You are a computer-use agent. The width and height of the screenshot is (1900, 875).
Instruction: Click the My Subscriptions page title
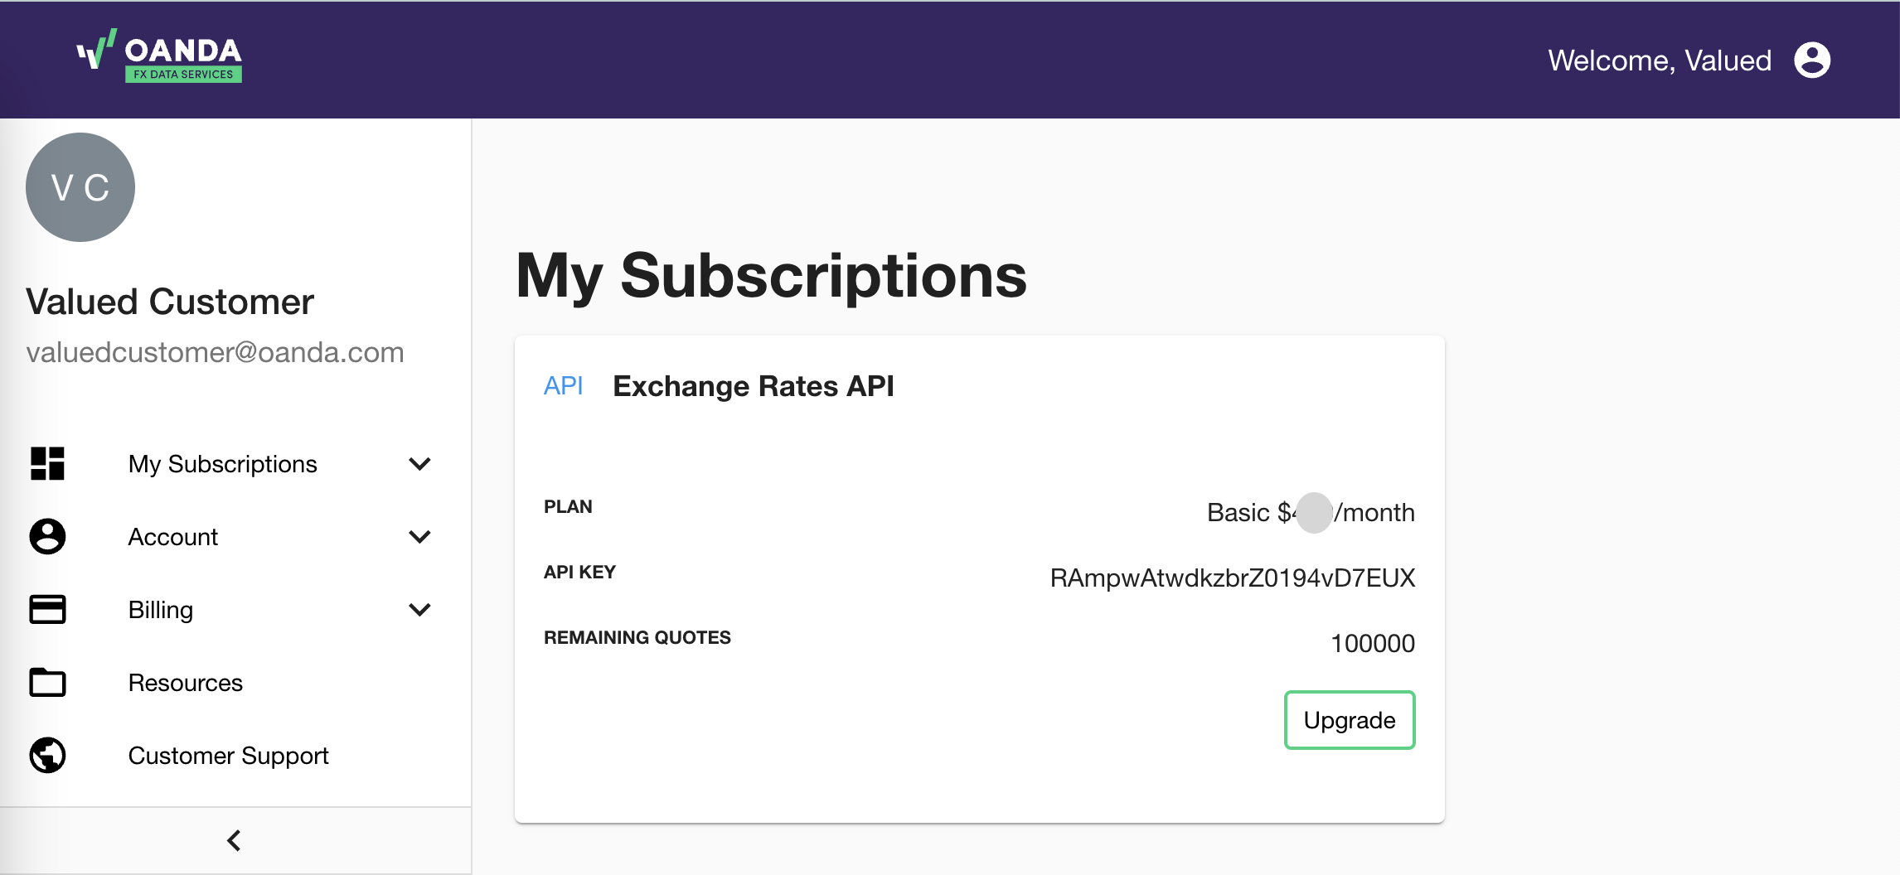771,276
